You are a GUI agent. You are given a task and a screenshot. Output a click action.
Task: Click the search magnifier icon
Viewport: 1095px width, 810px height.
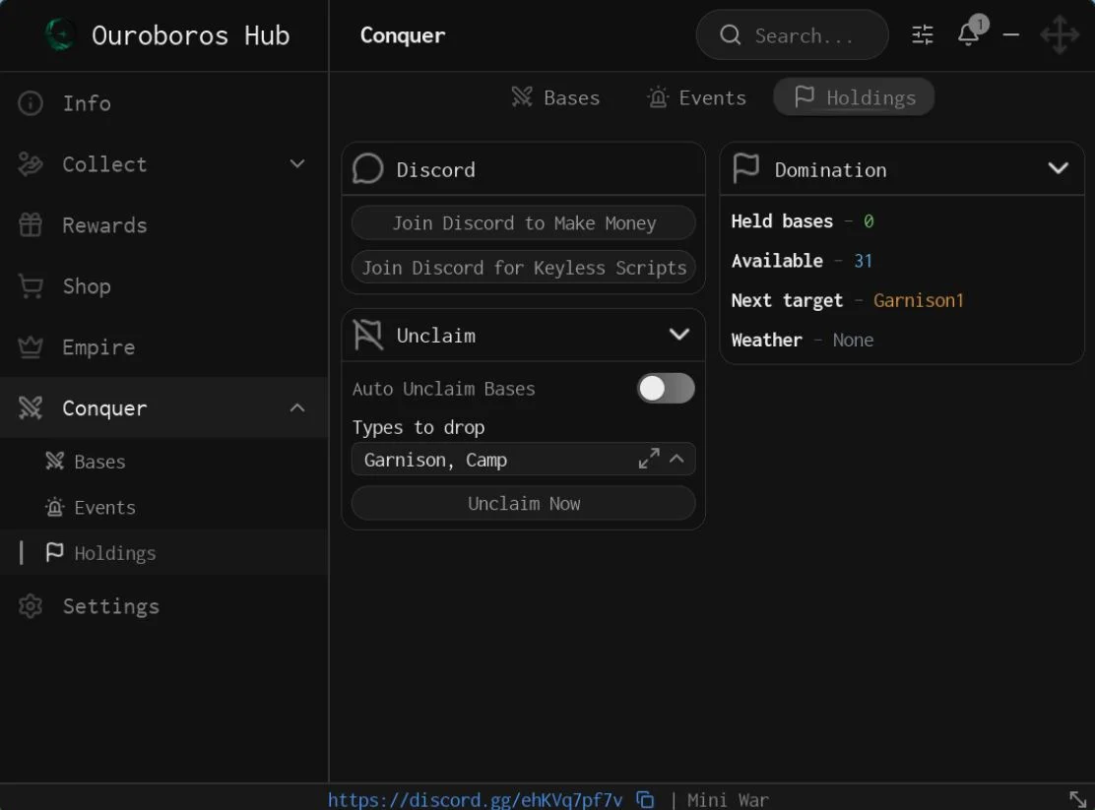[730, 34]
